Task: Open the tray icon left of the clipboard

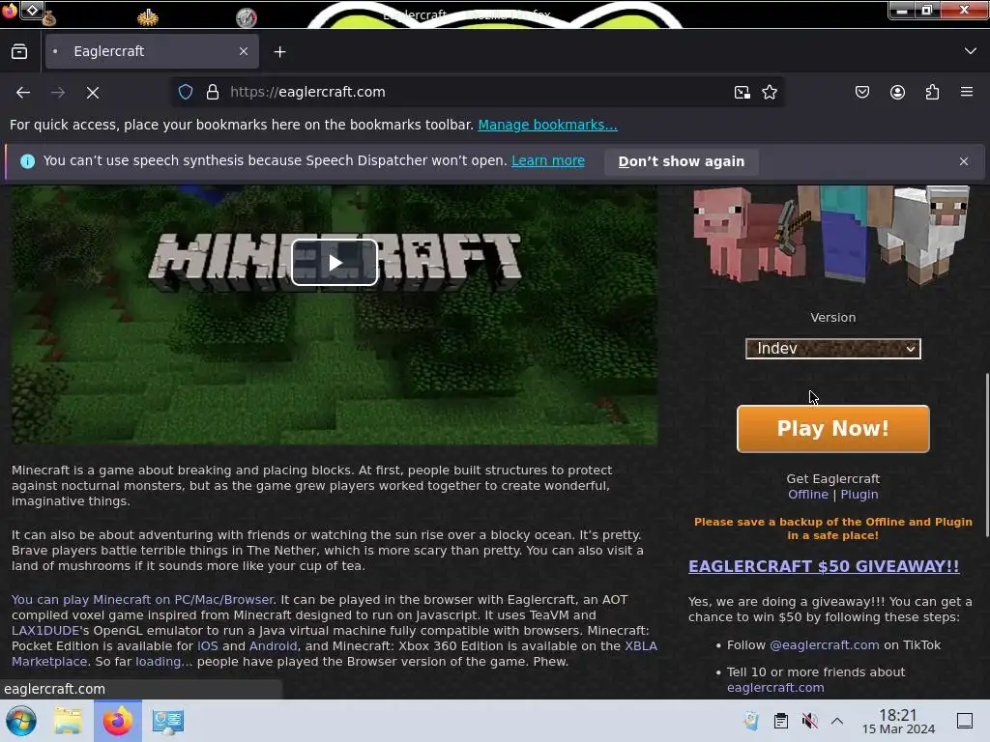Action: [750, 721]
